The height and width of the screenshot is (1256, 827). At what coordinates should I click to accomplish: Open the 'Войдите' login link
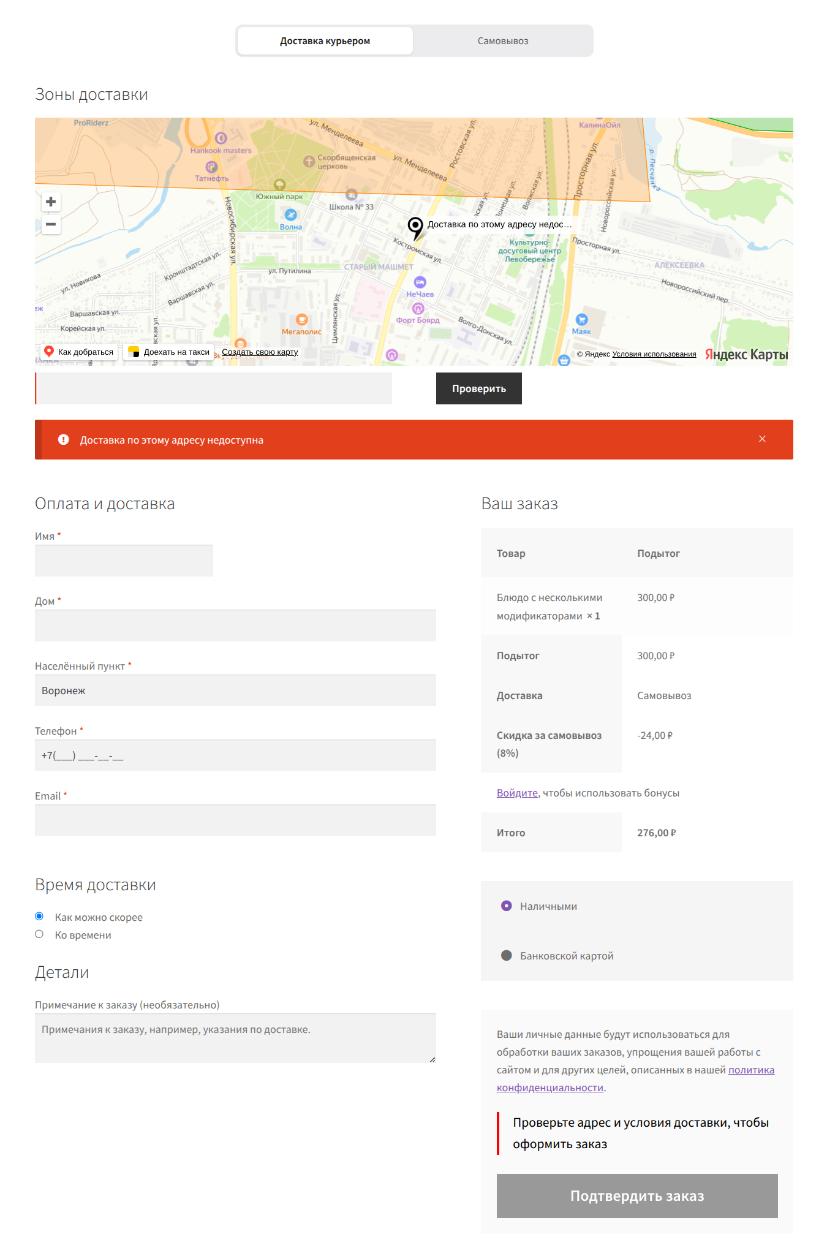(517, 793)
